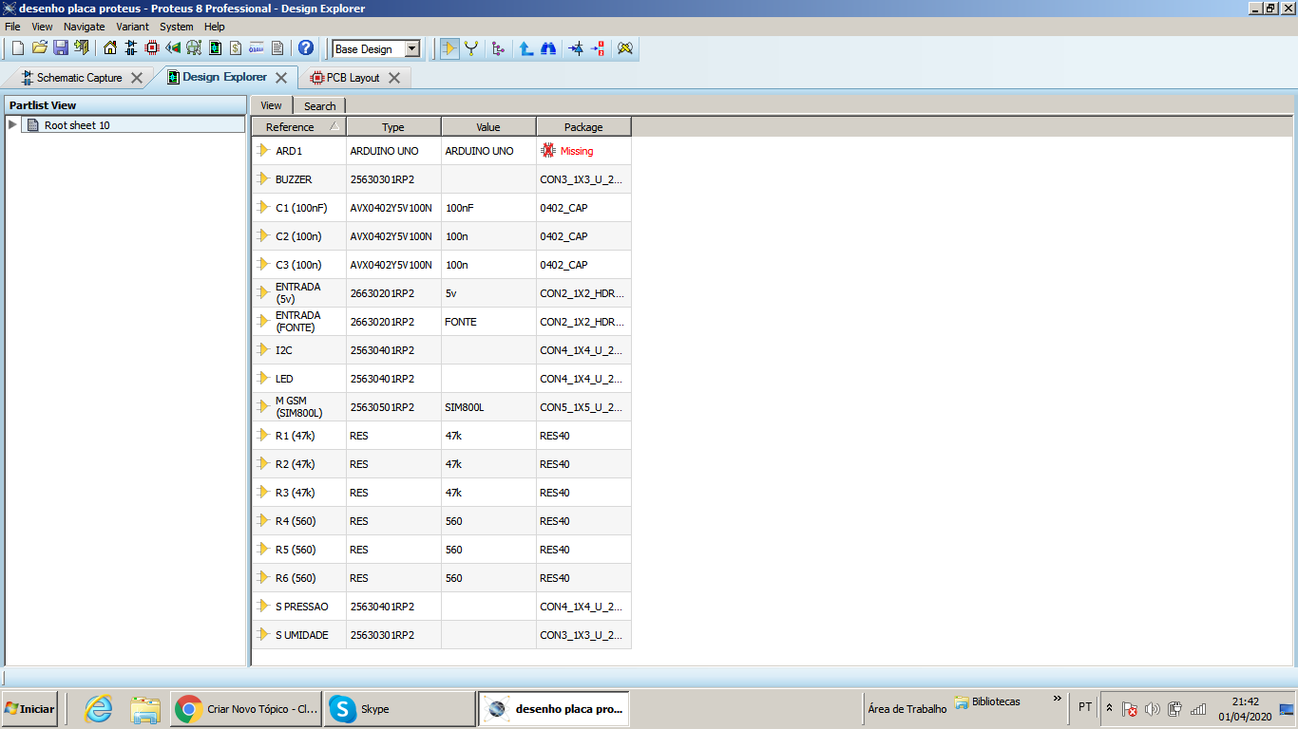Open the Gerber Viewer icon
Viewport: 1298px width, 729px height.
(194, 48)
